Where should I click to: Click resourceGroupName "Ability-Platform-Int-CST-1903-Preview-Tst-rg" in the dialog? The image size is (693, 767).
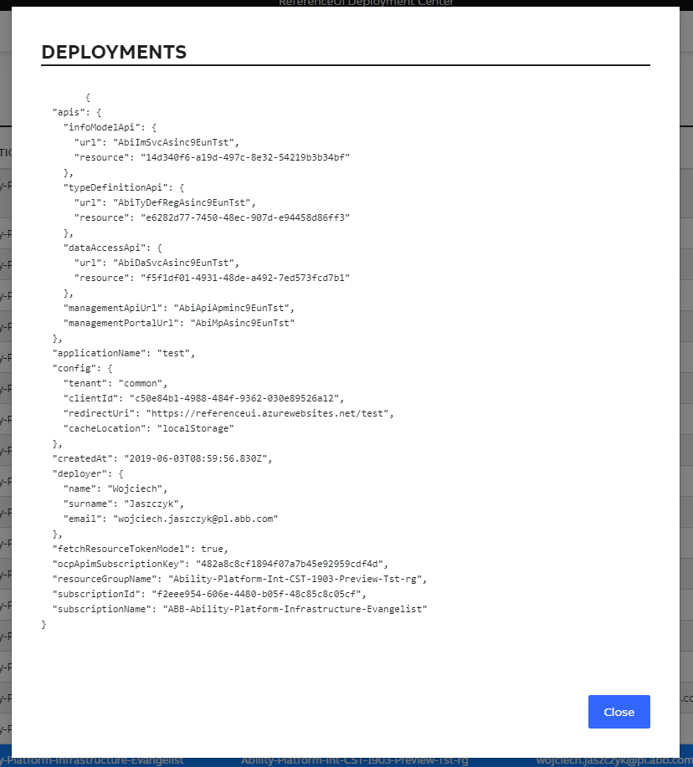coord(295,579)
